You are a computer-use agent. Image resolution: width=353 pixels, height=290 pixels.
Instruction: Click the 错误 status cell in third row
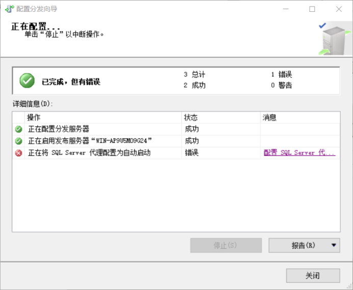click(192, 153)
